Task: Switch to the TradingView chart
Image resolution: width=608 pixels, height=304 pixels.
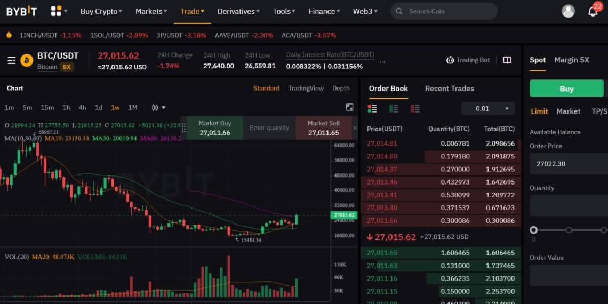Action: (306, 89)
